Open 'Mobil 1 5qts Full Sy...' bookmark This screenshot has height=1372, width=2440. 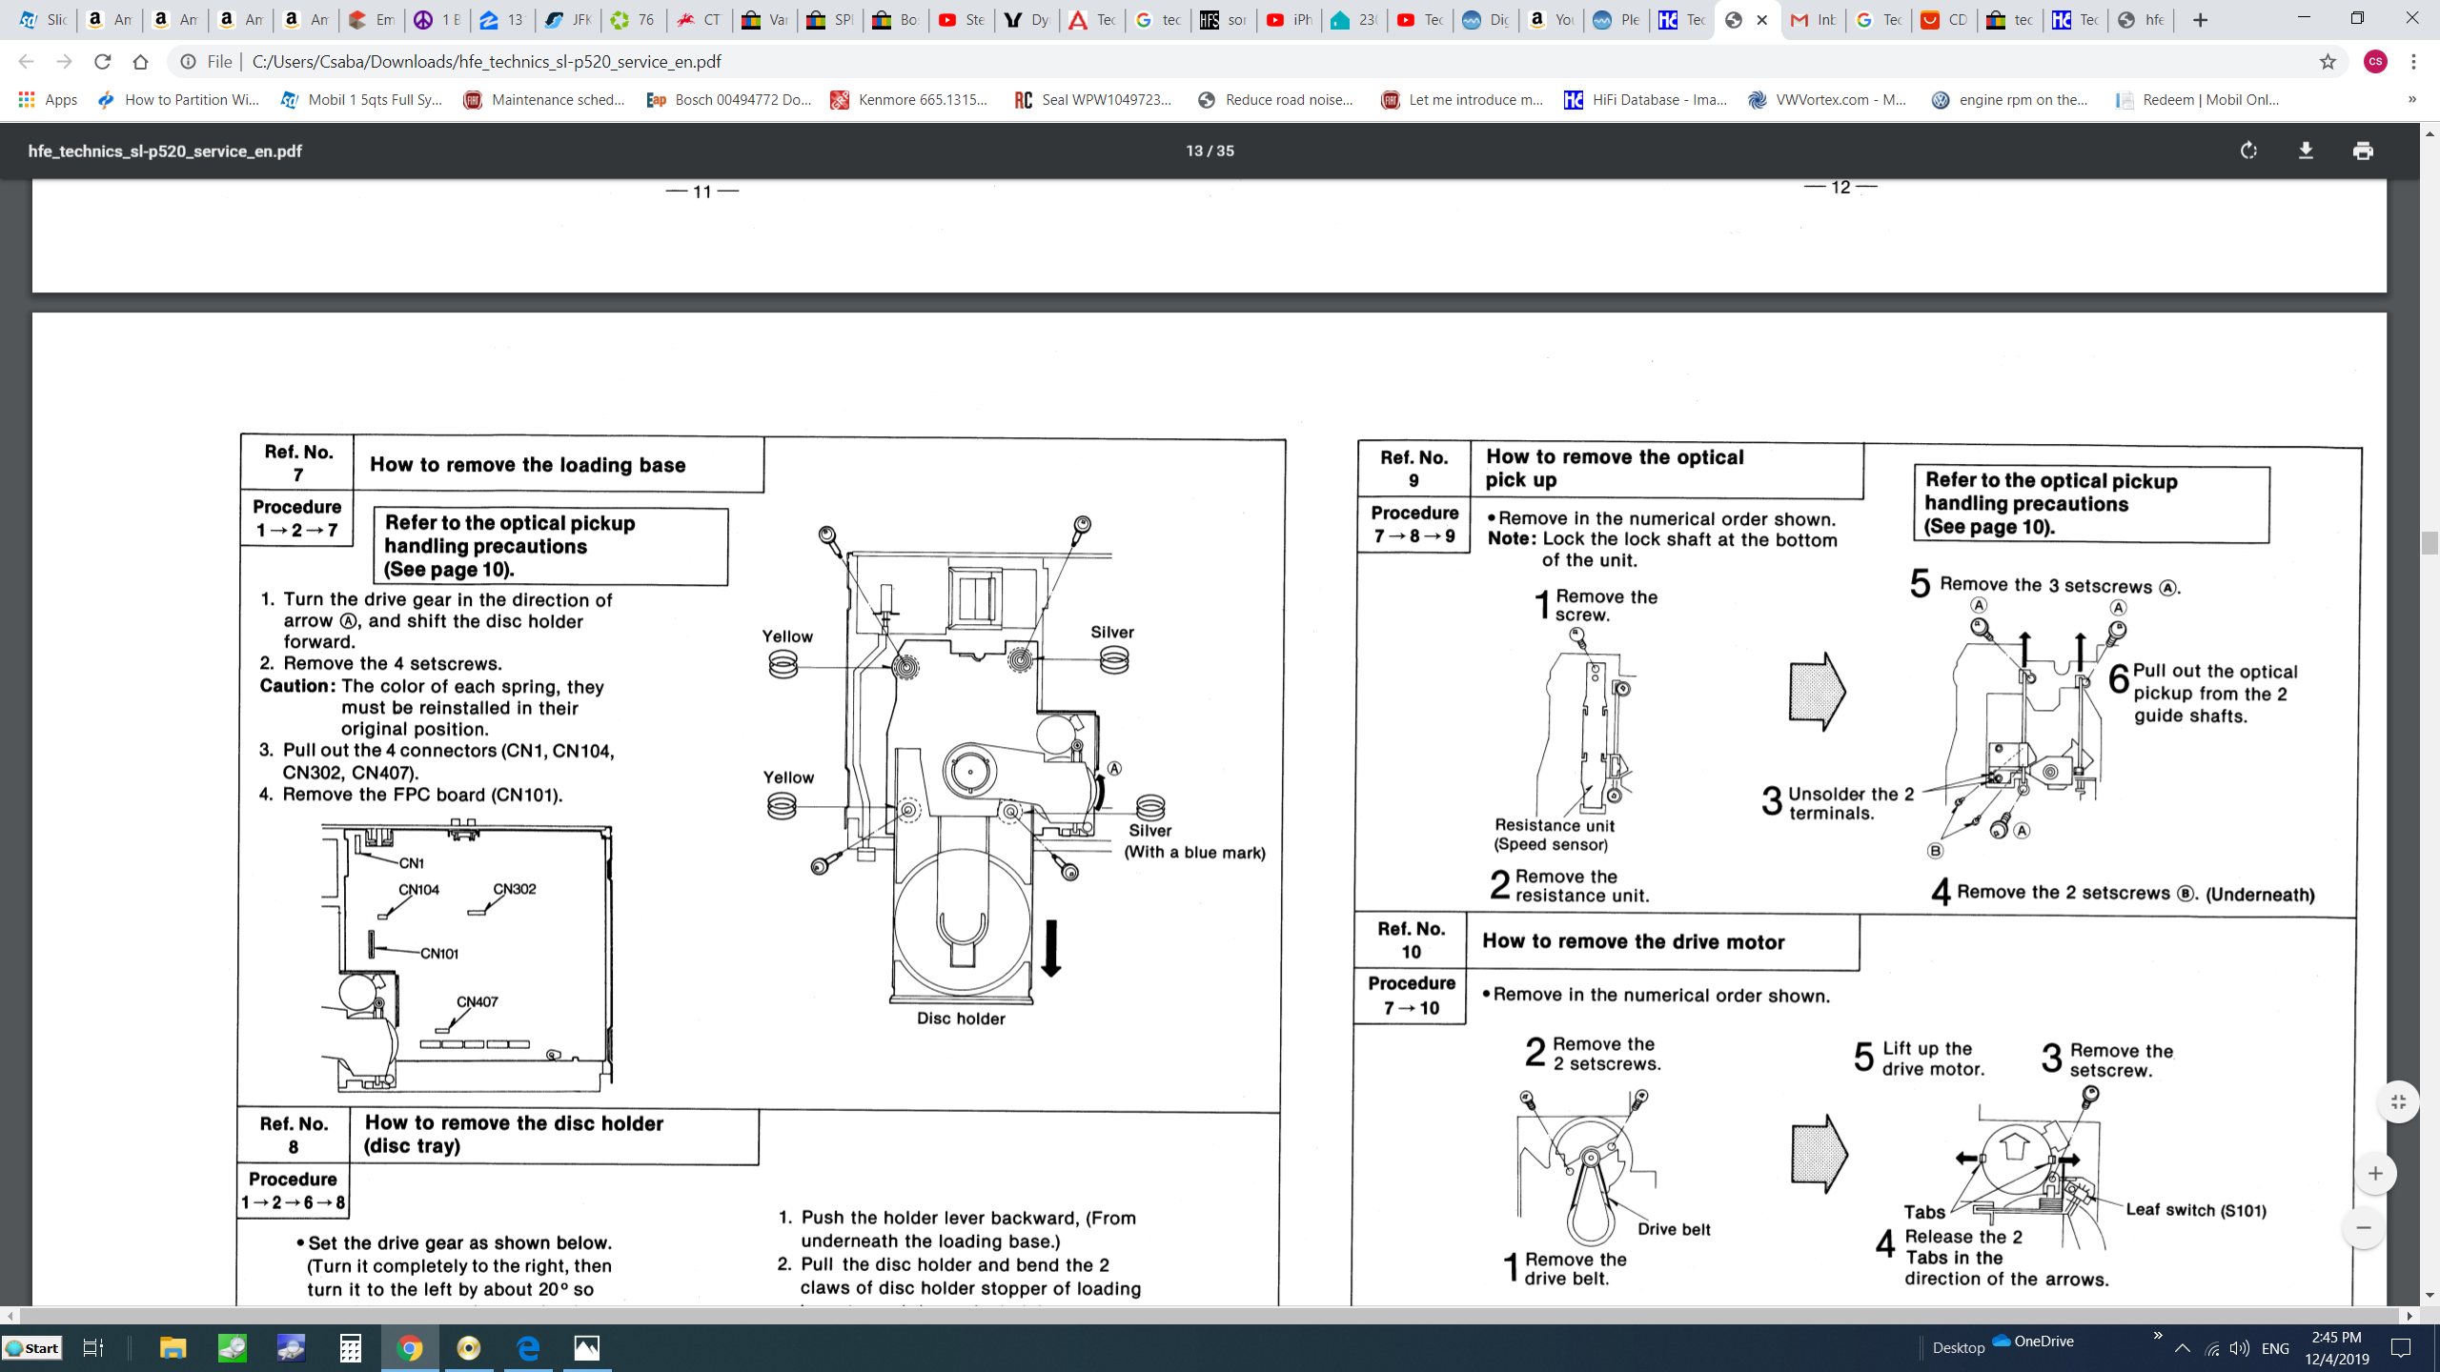point(362,100)
